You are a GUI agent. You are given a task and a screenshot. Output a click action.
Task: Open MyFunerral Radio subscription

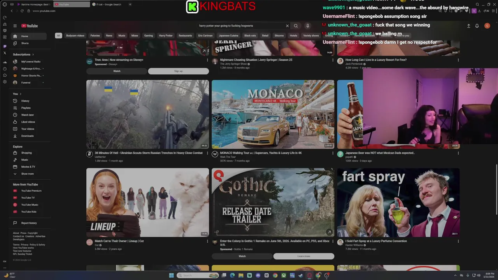click(x=29, y=61)
